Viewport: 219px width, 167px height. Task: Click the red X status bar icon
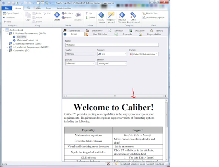[x=108, y=164]
